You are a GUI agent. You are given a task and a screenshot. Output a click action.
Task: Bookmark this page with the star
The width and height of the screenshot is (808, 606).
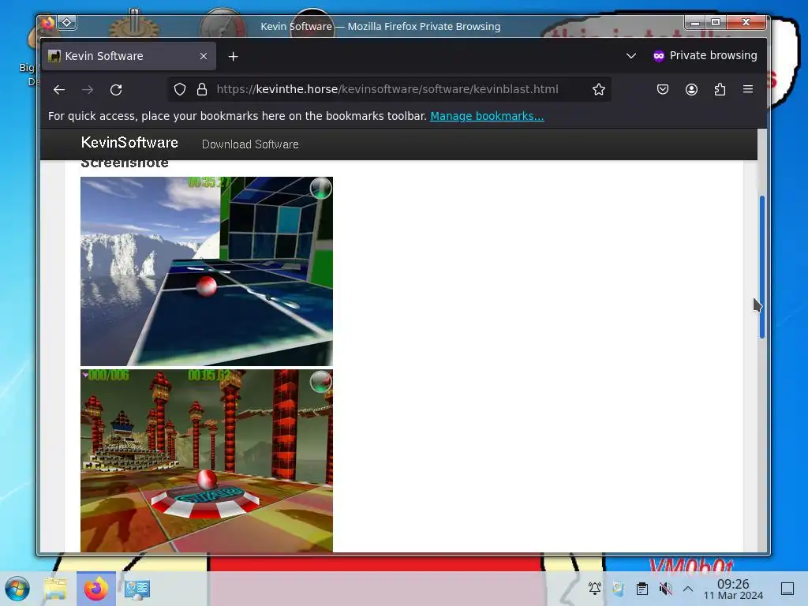(x=598, y=89)
